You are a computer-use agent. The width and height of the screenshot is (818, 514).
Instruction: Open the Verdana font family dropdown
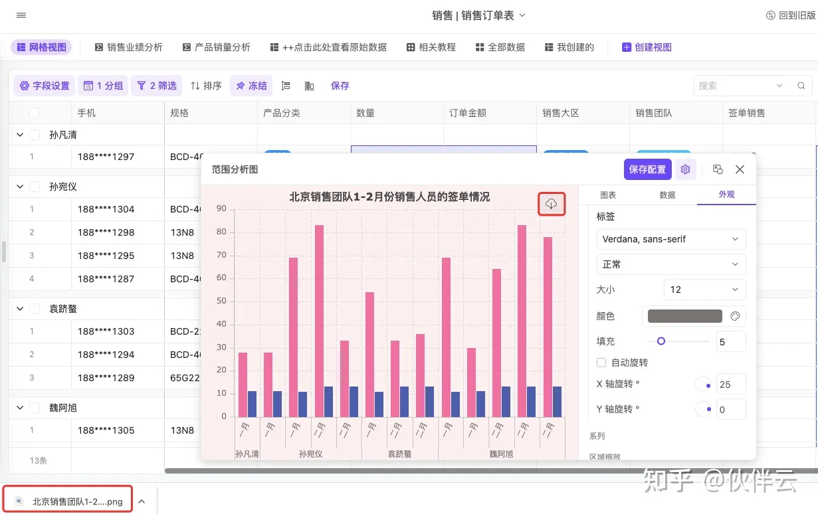[x=670, y=239]
